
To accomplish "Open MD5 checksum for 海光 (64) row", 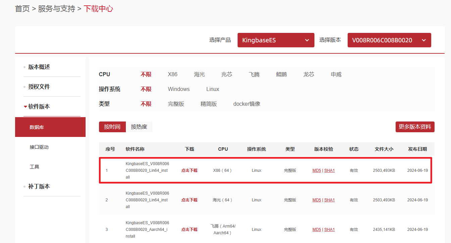I will 317,200.
